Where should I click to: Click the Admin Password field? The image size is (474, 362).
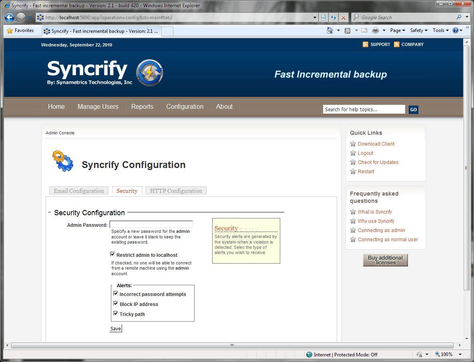pos(151,224)
